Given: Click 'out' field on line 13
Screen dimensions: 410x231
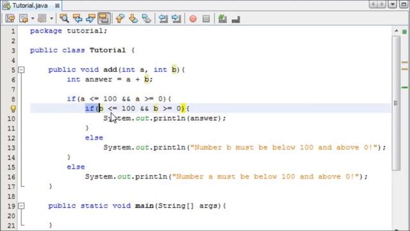Looking at the screenshot, I should [x=142, y=148].
